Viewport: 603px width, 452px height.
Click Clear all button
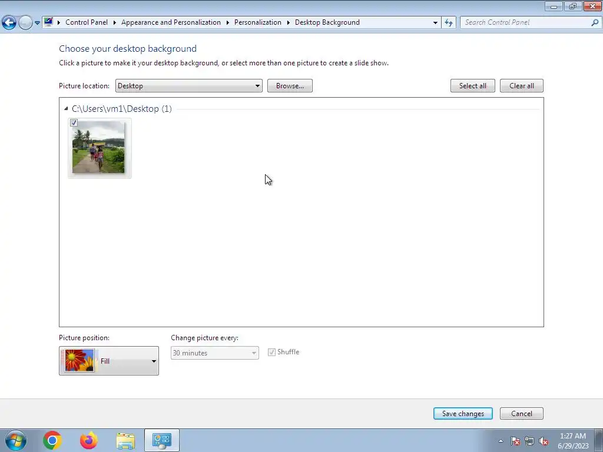coord(522,86)
